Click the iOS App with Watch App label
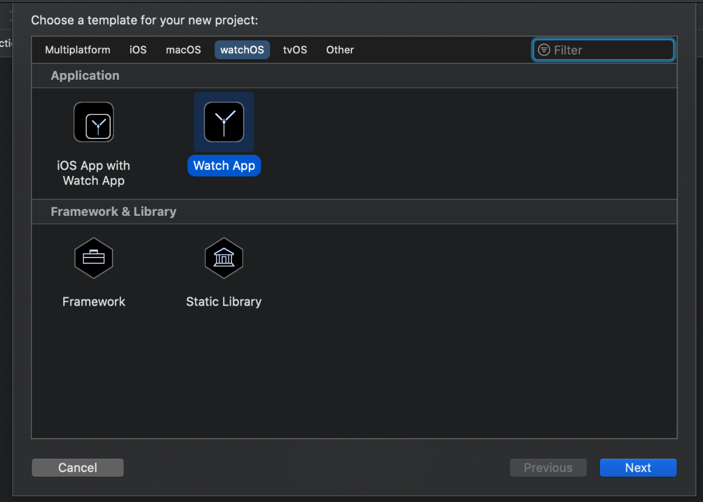 coord(94,173)
